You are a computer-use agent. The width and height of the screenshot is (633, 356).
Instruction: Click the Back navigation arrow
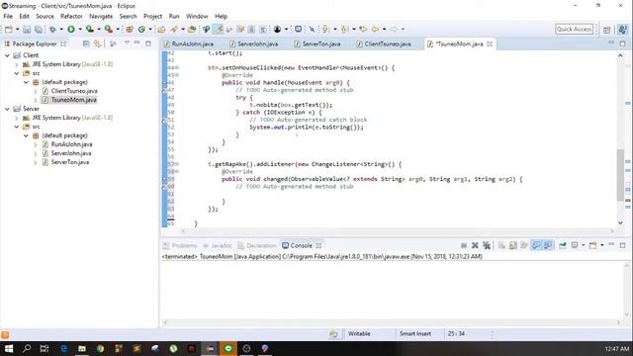(375, 29)
